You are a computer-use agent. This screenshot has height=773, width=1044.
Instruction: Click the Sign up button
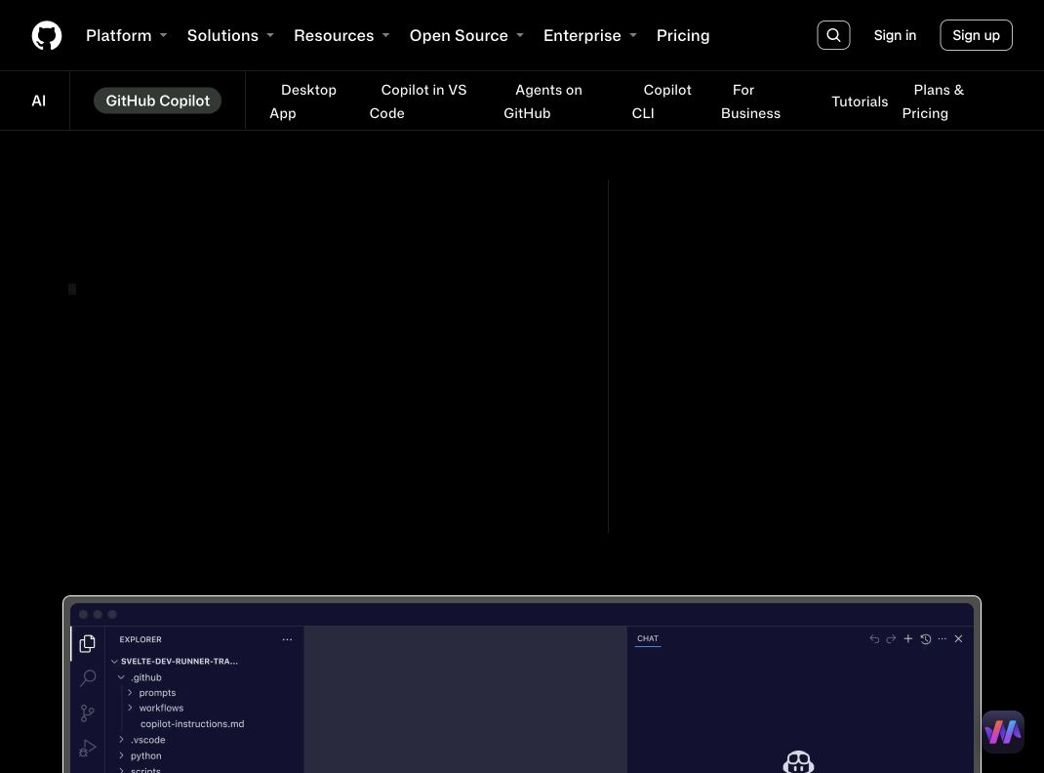pyautogui.click(x=976, y=35)
